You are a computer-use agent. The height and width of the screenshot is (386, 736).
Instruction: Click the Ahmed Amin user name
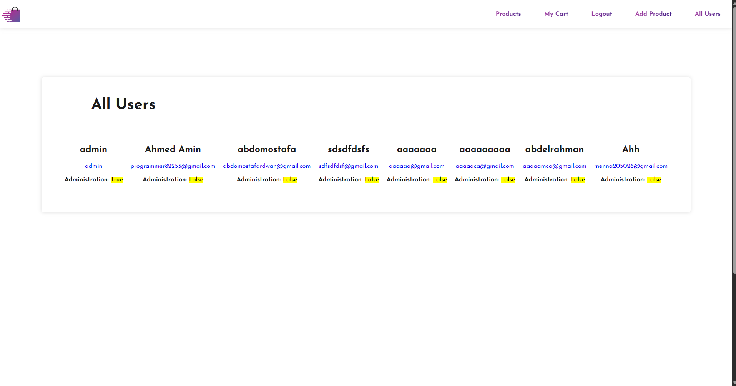(173, 149)
